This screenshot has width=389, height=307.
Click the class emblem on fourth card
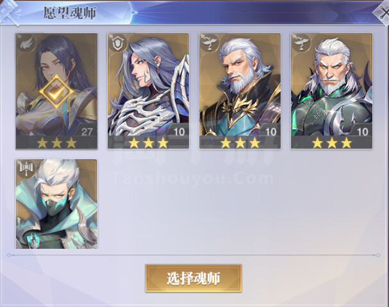click(x=301, y=43)
